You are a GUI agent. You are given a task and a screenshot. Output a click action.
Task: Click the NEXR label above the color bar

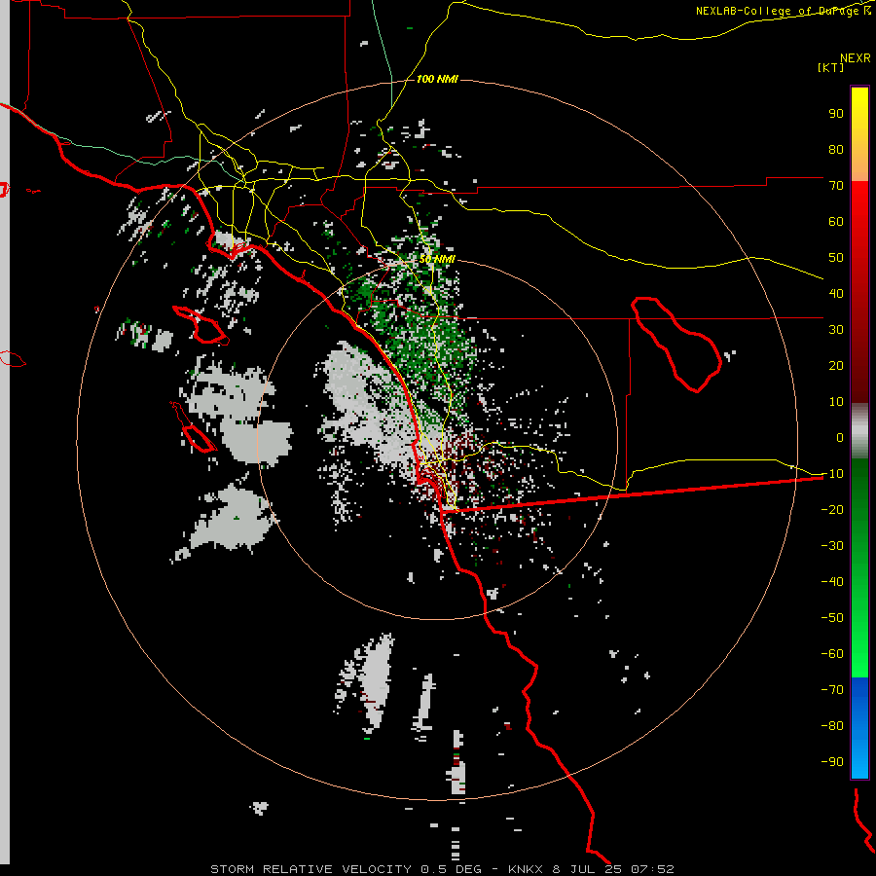[x=856, y=58]
